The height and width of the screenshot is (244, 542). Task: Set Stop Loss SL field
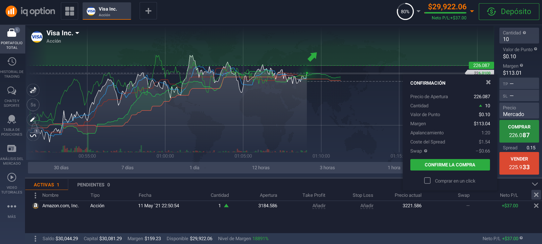click(x=519, y=96)
